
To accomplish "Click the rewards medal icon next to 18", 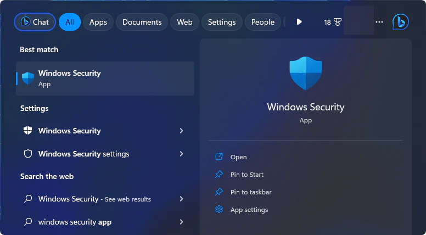I will pos(338,22).
